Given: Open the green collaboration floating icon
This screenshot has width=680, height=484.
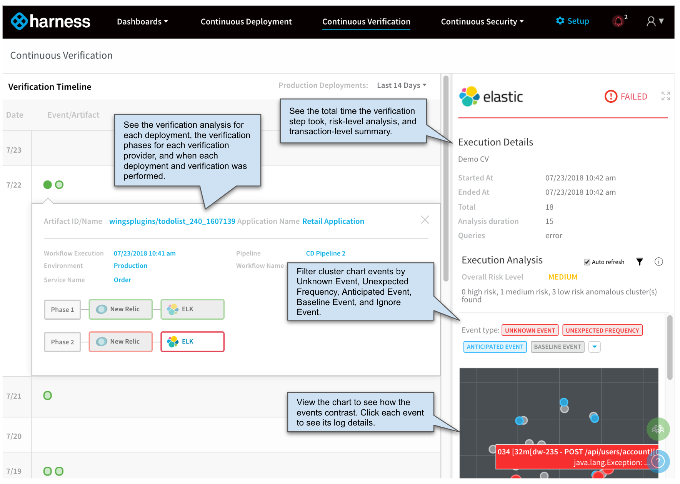Looking at the screenshot, I should click(x=658, y=429).
